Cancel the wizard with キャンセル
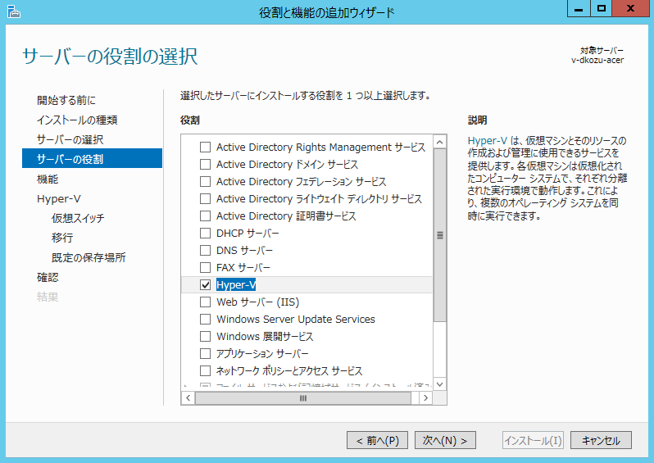Image resolution: width=654 pixels, height=463 pixels. (x=601, y=440)
